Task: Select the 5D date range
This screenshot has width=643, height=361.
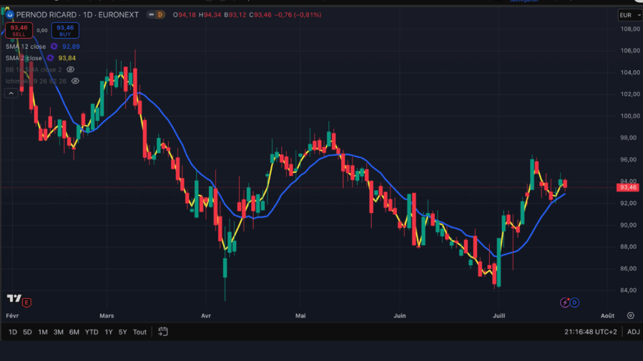Action: click(x=27, y=332)
